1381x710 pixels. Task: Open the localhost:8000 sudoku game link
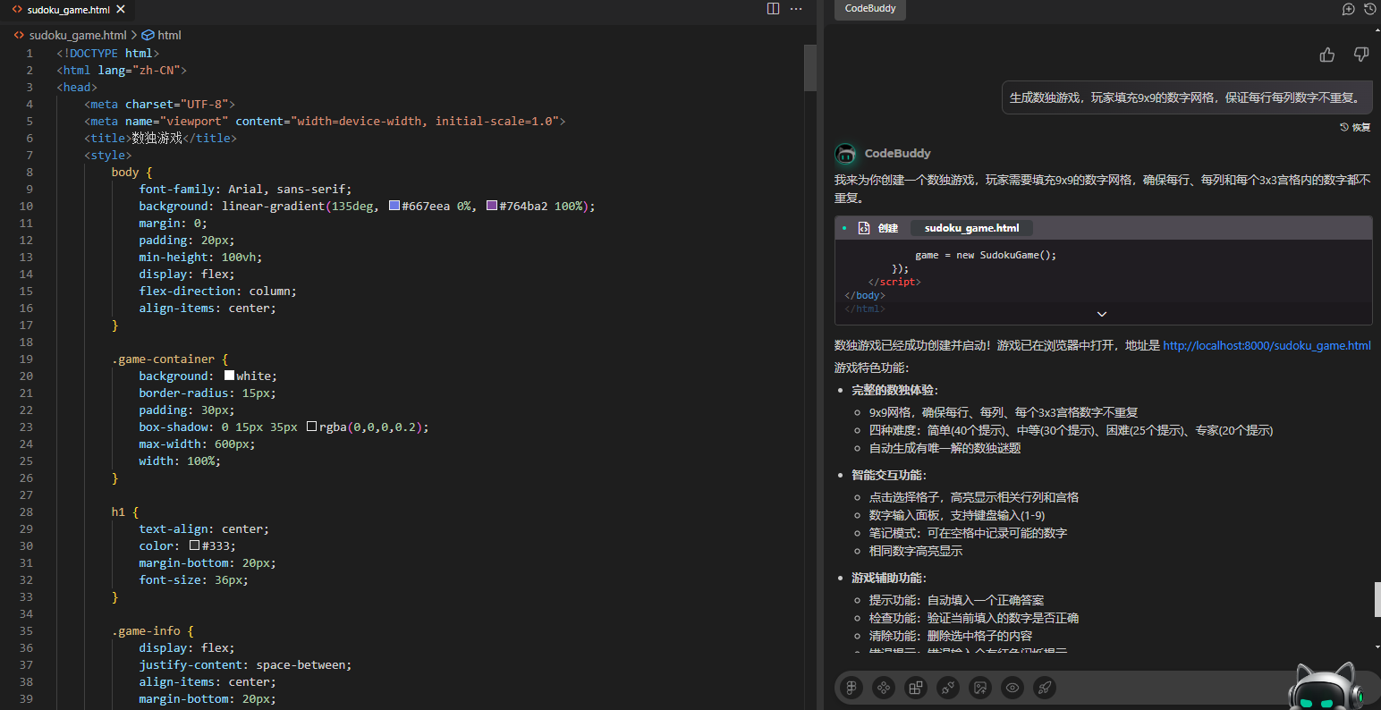[x=1267, y=345]
